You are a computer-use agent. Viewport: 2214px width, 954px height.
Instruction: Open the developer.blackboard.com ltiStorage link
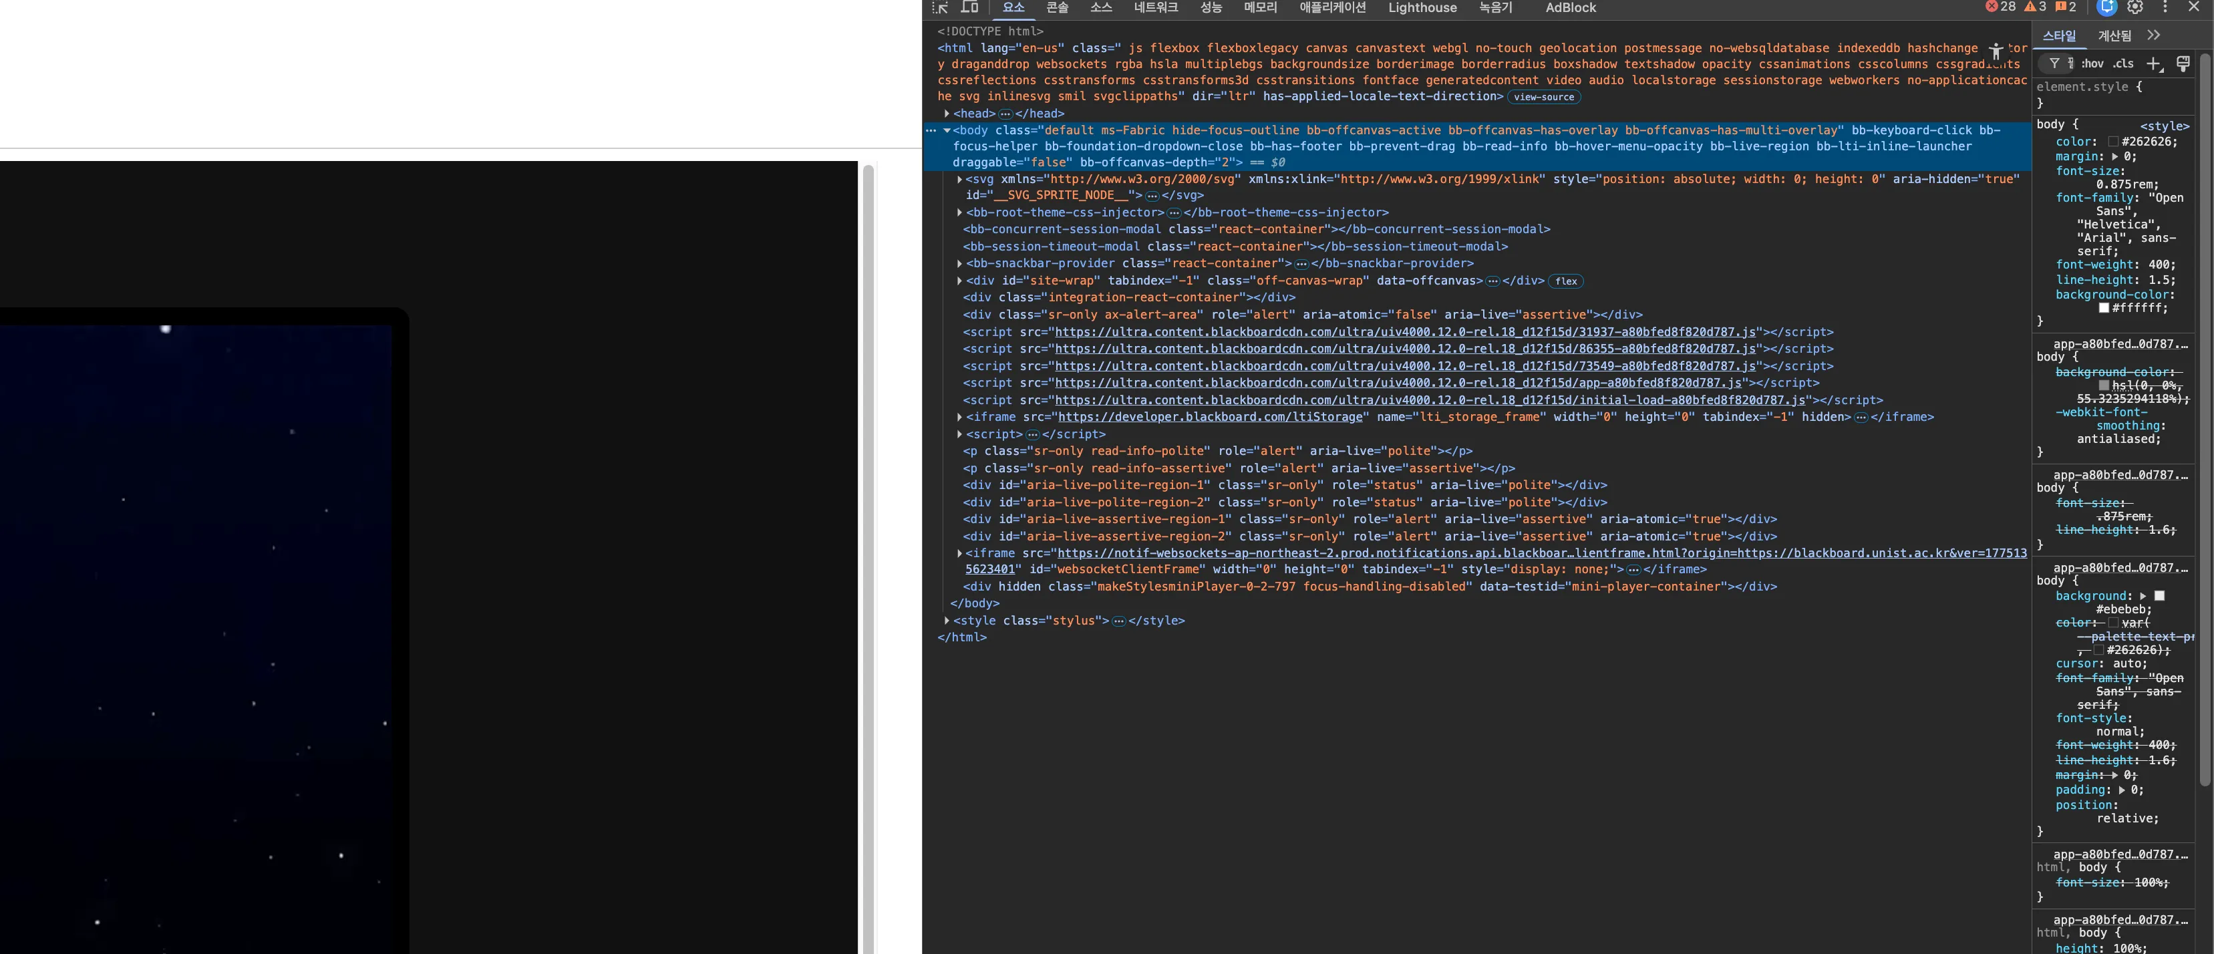point(1210,417)
